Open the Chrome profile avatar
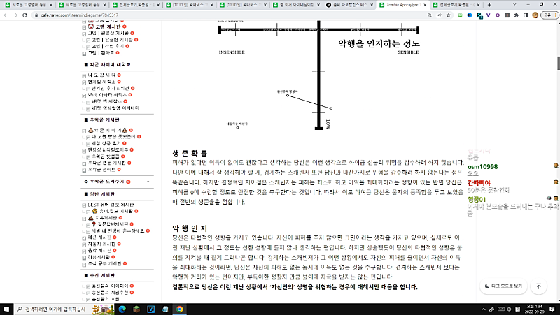 tap(535, 15)
